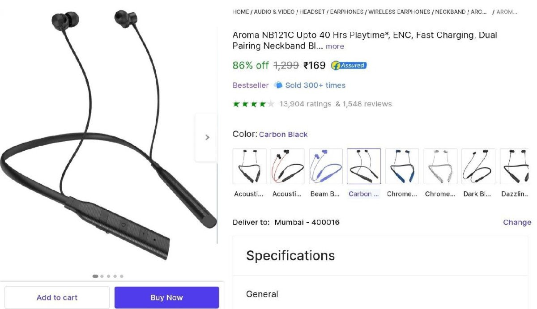This screenshot has height=309, width=537.
Task: Click the Assured badge icon
Action: [x=349, y=65]
